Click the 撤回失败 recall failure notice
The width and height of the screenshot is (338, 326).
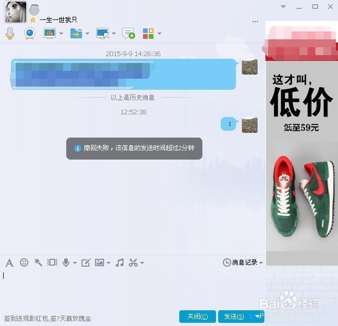click(x=134, y=149)
